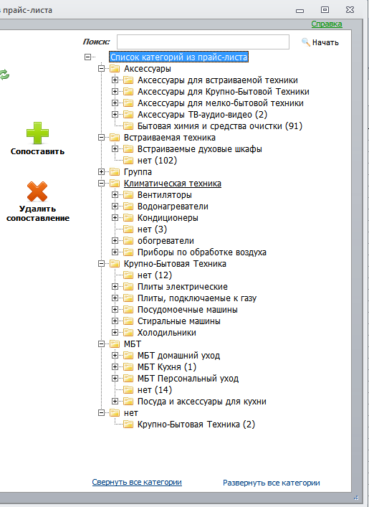
Task: Open the Справка help link
Action: click(327, 24)
